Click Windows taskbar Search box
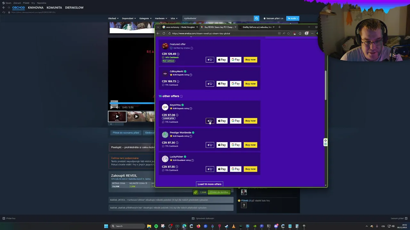 click(127, 226)
